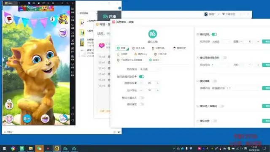270x152 pixels.
Task: Select the character with yellow bell icon
Action: [141, 54]
